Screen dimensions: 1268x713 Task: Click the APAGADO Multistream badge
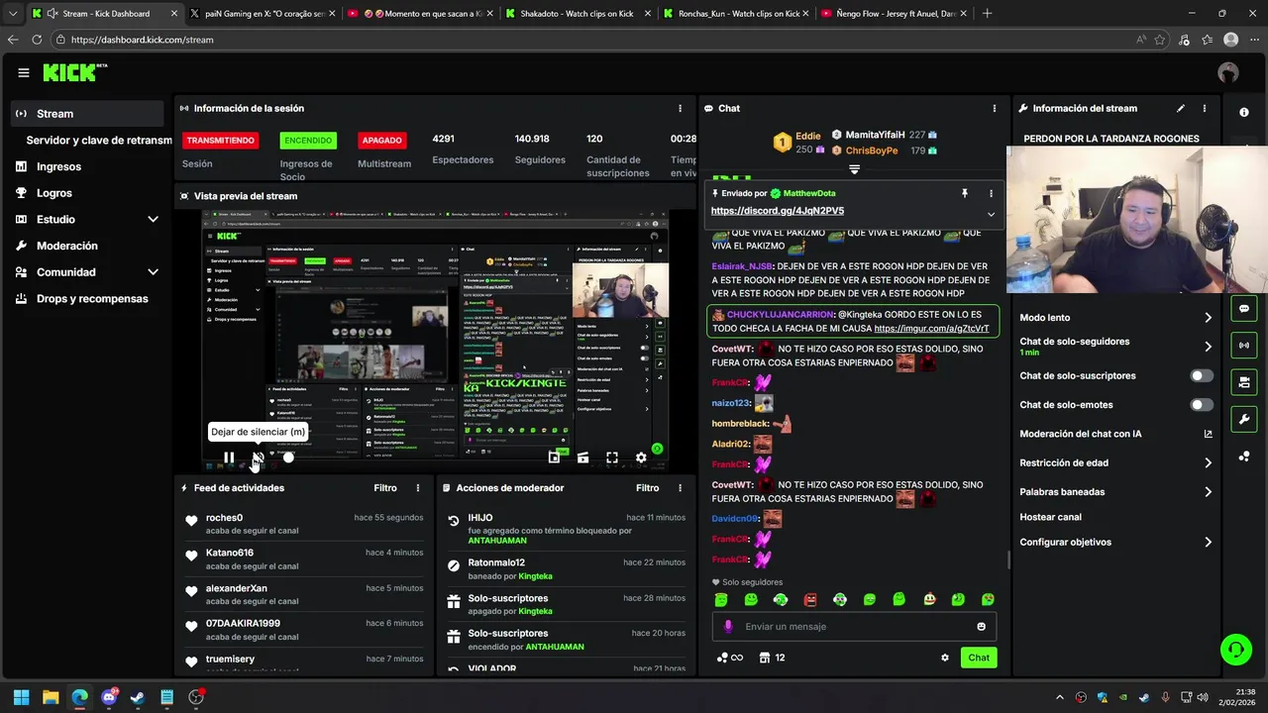tap(381, 141)
